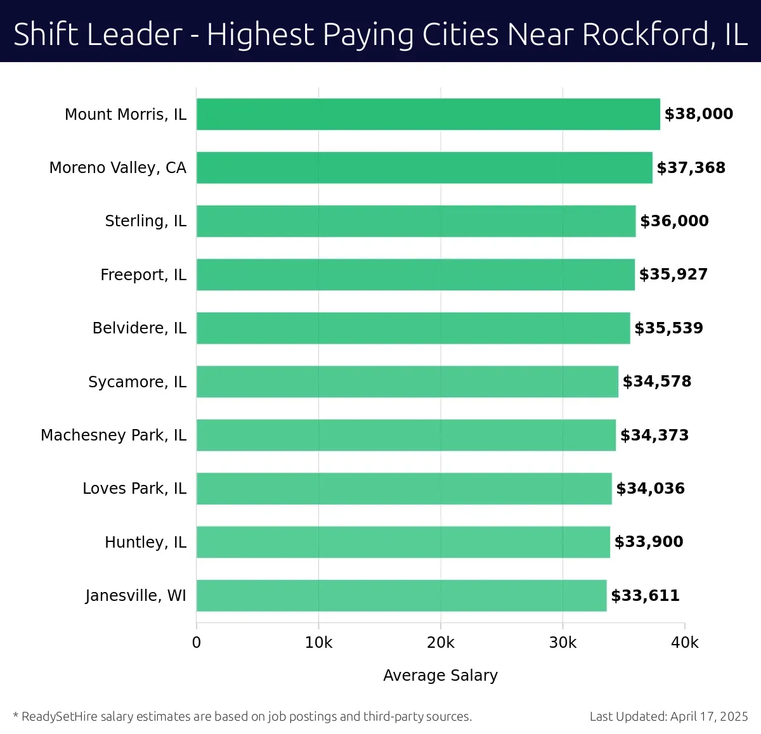The width and height of the screenshot is (761, 734).
Task: Click the 'Freeport, IL' city label
Action: [x=143, y=275]
